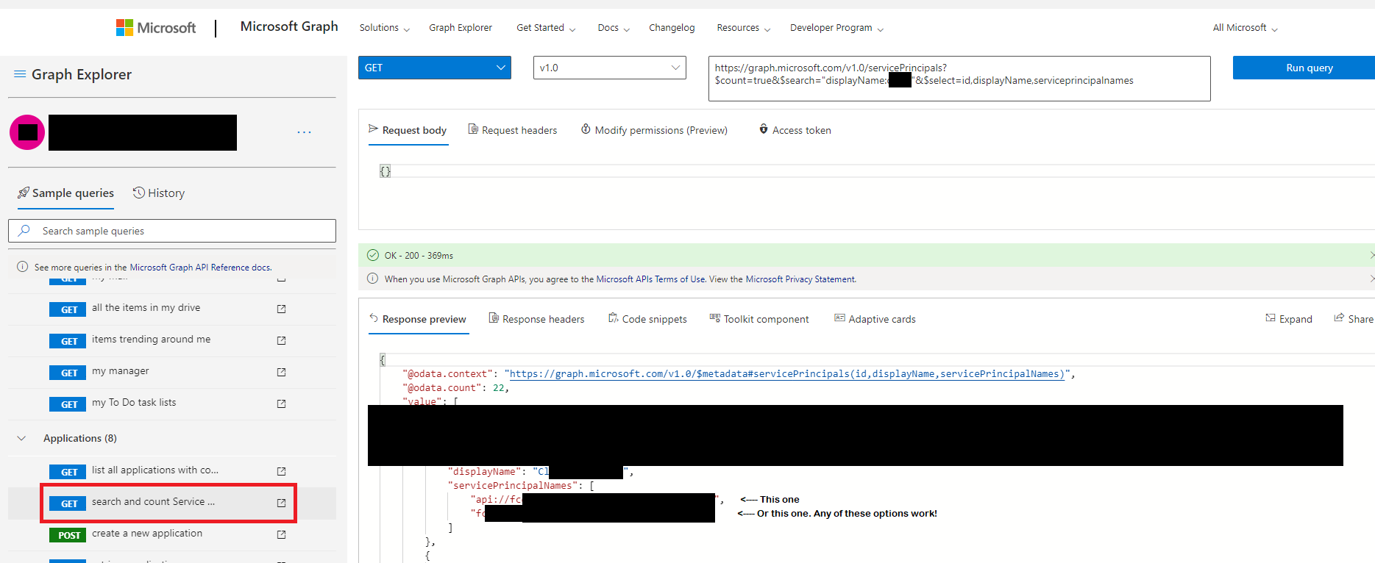Click the Microsoft logo

tap(156, 28)
